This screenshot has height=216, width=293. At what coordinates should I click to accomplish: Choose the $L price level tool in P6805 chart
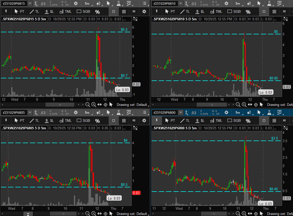(49, 120)
